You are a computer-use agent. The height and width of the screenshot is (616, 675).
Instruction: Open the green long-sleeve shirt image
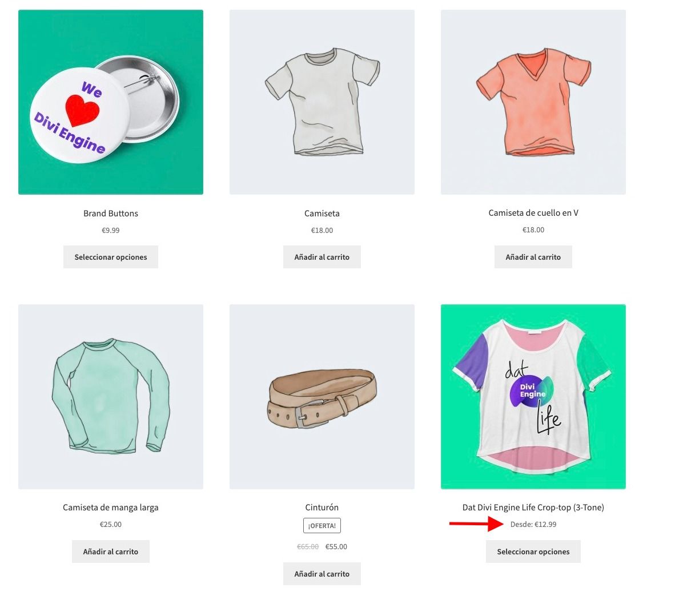point(111,396)
